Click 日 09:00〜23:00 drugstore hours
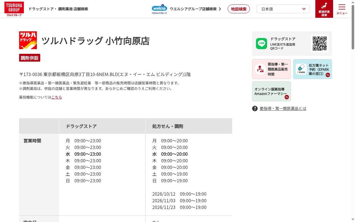The image size is (355, 222). (x=83, y=181)
